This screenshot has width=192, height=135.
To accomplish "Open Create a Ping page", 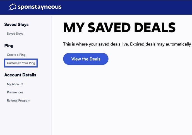I will coord(16,55).
